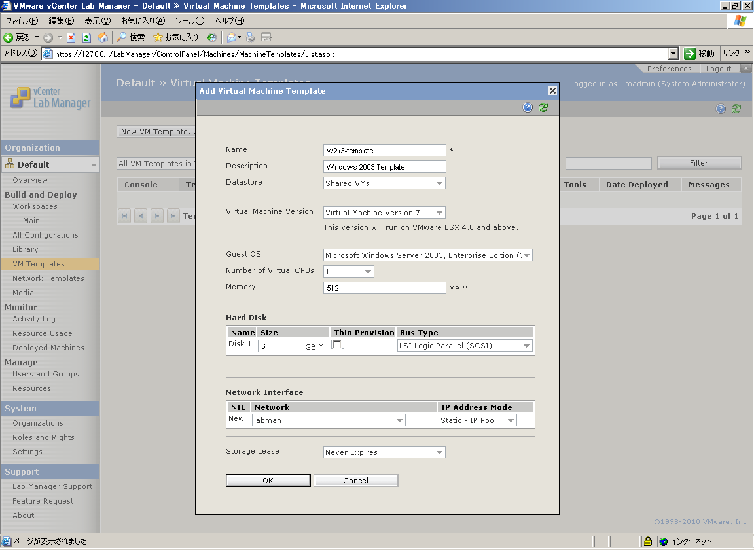754x550 pixels.
Task: Click the refresh icon in Add Template dialog
Action: click(543, 107)
